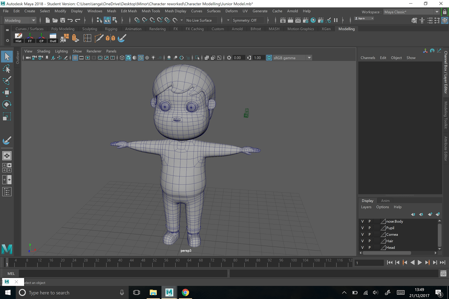449x299 pixels.
Task: Click the Snap to Grids magnet icon
Action: [x=137, y=20]
